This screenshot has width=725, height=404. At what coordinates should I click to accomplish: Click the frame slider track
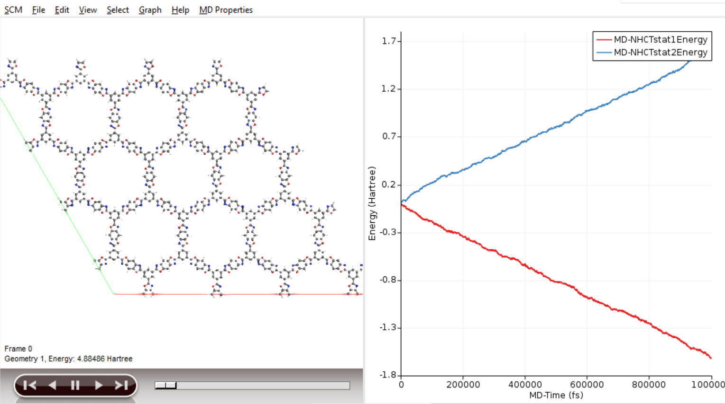click(252, 386)
